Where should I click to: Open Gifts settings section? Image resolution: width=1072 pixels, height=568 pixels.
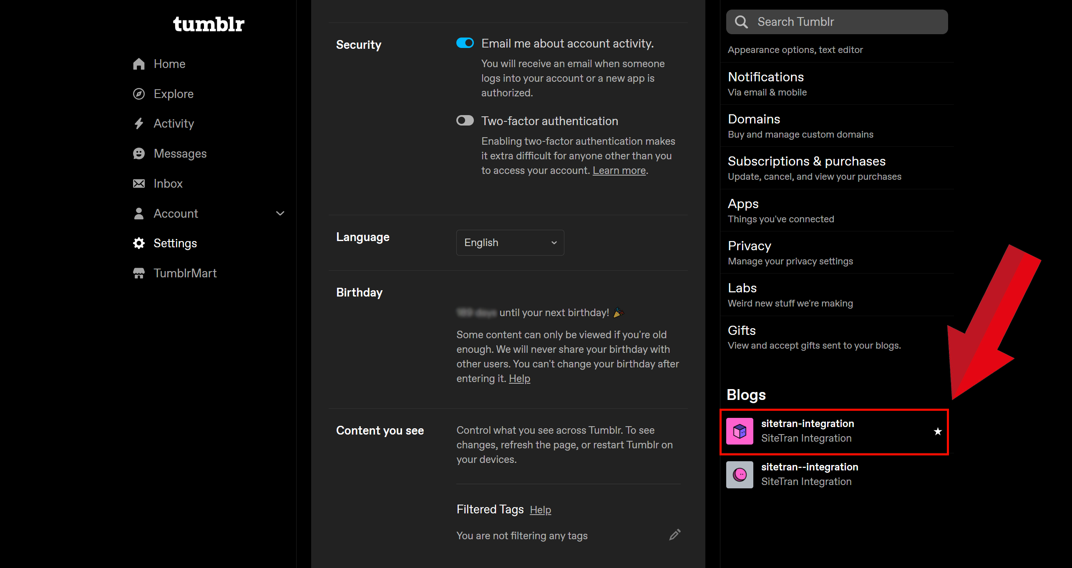click(837, 337)
